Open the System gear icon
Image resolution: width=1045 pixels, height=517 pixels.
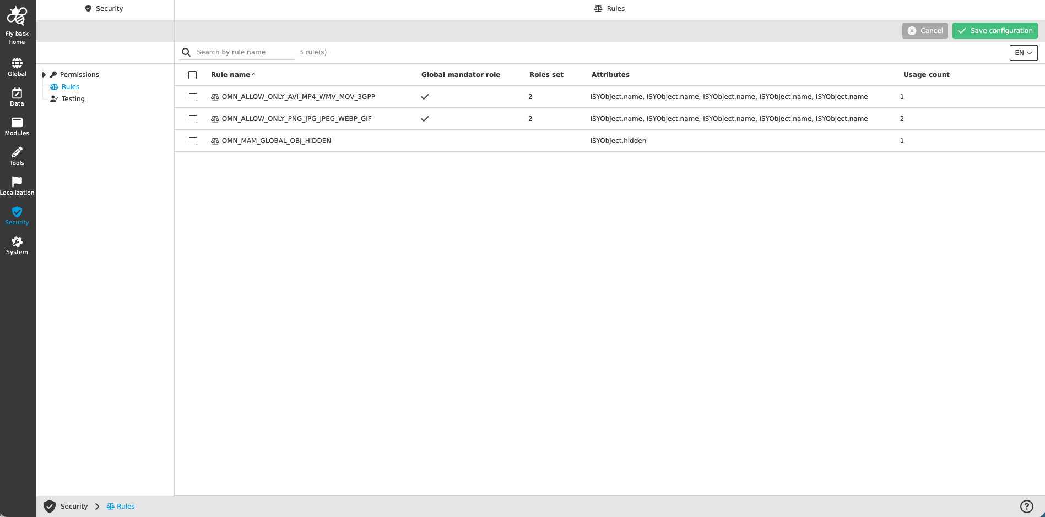17,241
